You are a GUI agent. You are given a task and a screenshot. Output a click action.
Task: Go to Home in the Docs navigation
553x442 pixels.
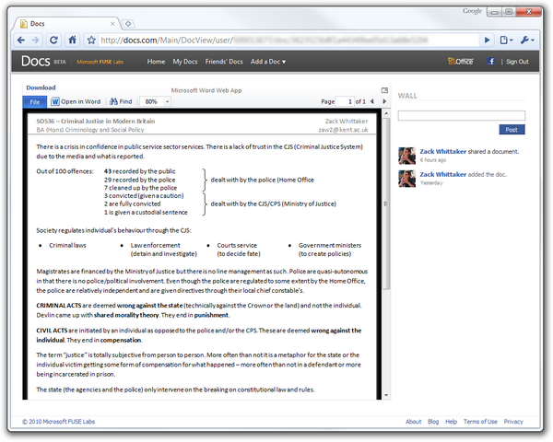coord(156,62)
